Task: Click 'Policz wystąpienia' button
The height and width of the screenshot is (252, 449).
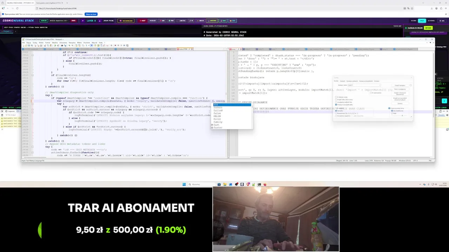Action: pyautogui.click(x=400, y=89)
